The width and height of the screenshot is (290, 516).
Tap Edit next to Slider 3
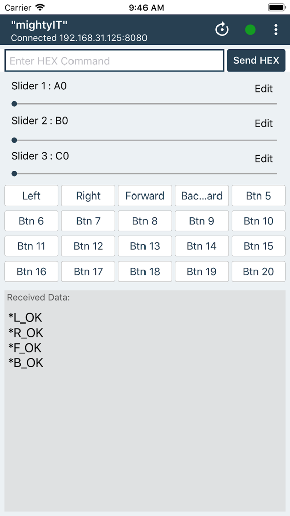(x=264, y=159)
